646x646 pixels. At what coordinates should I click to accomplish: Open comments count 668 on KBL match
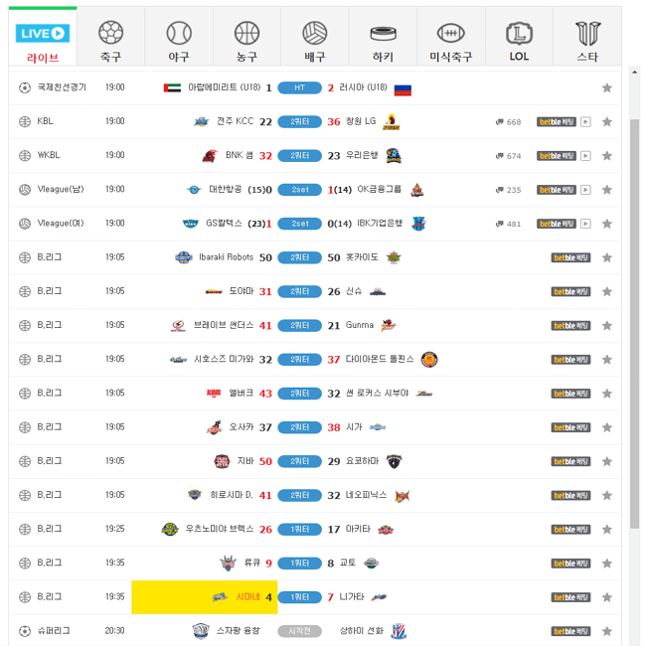pos(508,122)
